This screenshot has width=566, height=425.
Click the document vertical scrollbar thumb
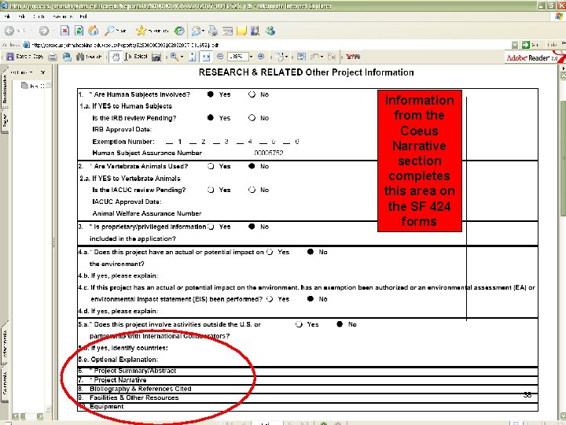tap(563, 158)
